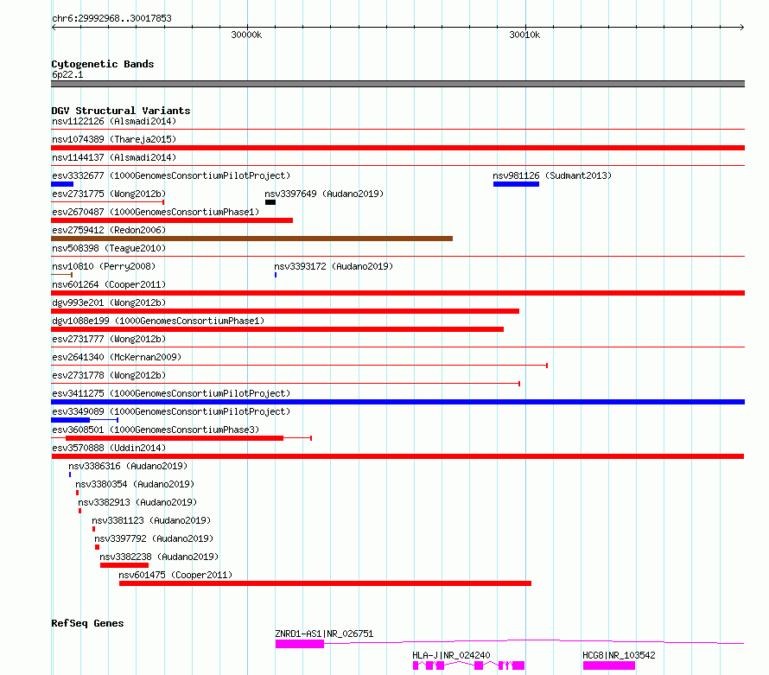Open nsv601264 (Cooper2011) label

pyautogui.click(x=109, y=284)
